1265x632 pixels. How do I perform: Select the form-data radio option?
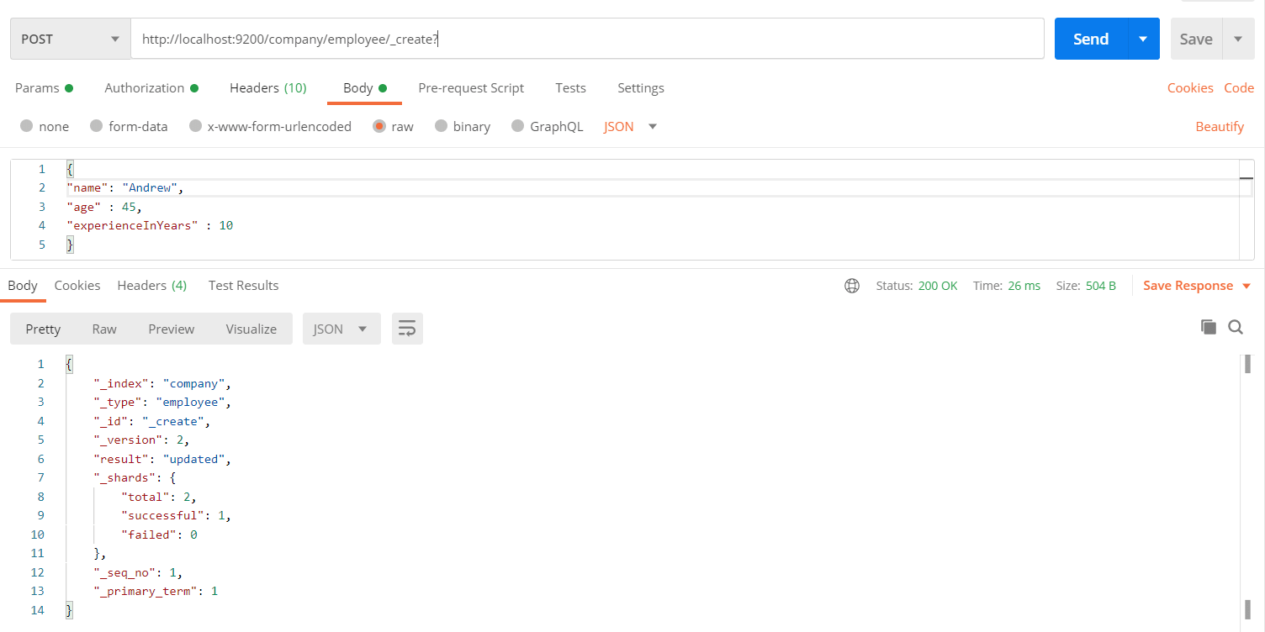click(96, 126)
